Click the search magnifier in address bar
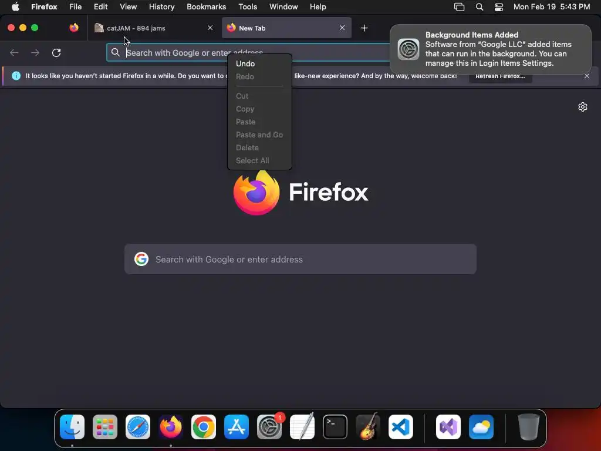This screenshot has width=601, height=451. pyautogui.click(x=116, y=52)
